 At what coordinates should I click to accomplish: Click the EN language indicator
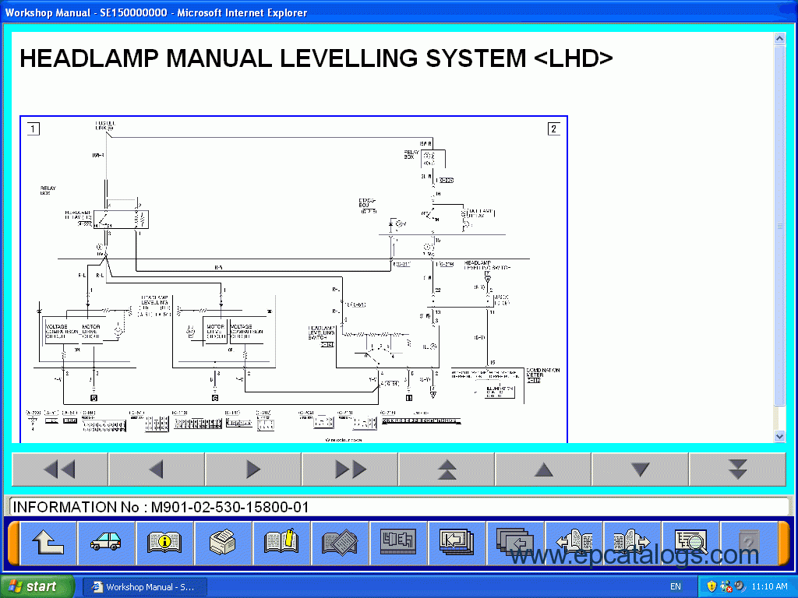pyautogui.click(x=676, y=586)
